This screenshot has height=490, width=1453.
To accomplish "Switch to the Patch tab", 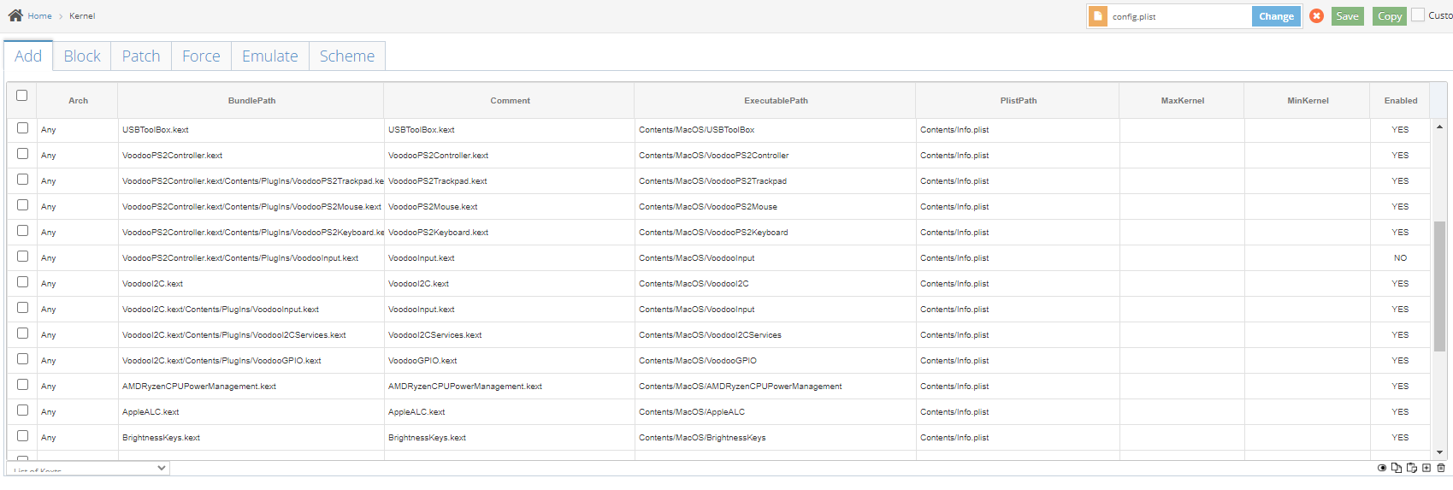I will pyautogui.click(x=141, y=56).
